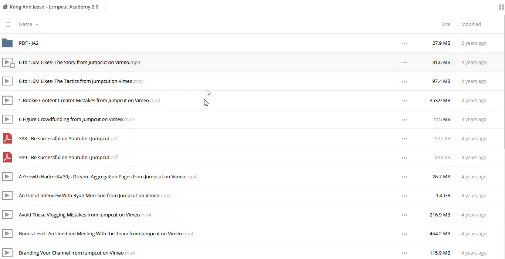Sort the file list by Size

click(445, 24)
